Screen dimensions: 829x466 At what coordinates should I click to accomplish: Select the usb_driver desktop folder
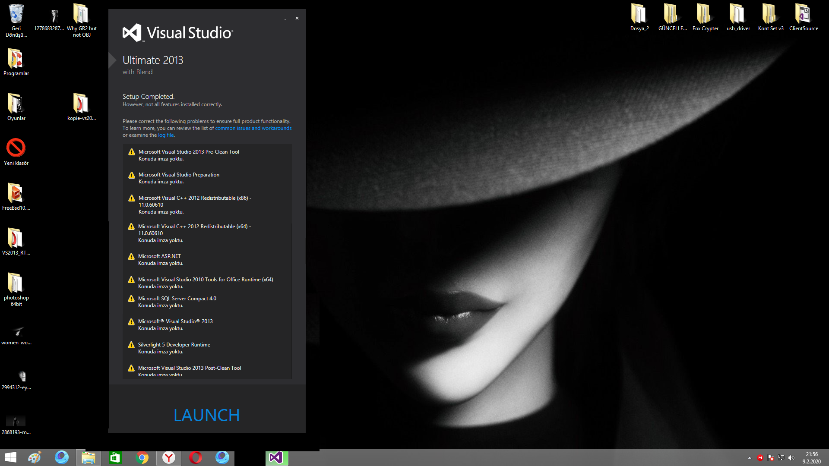(x=738, y=17)
